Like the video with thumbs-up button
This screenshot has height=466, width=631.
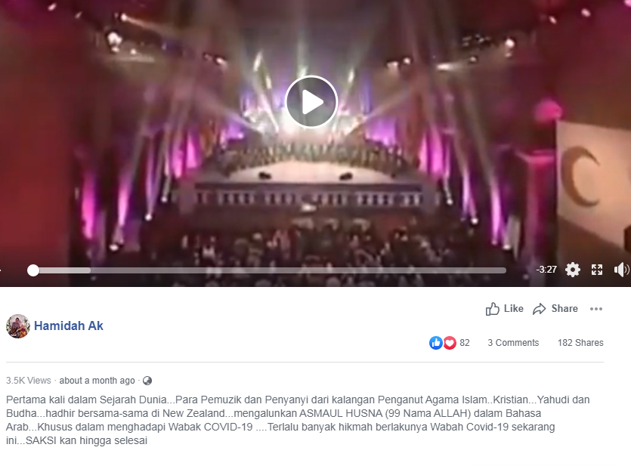point(504,309)
